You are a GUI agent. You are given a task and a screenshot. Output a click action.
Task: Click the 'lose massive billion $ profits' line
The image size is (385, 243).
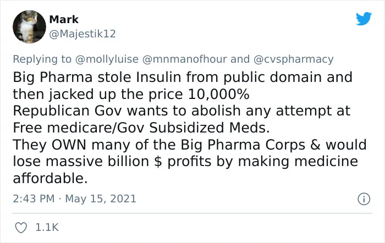(x=185, y=162)
